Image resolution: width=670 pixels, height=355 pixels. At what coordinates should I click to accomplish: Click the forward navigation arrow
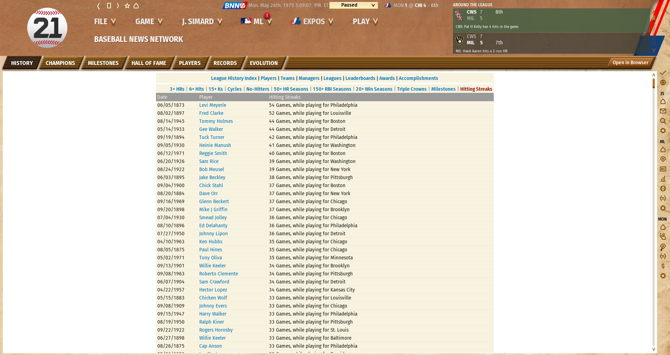(x=118, y=6)
